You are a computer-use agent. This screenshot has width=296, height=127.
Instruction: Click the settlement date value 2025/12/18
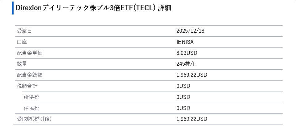190,31
